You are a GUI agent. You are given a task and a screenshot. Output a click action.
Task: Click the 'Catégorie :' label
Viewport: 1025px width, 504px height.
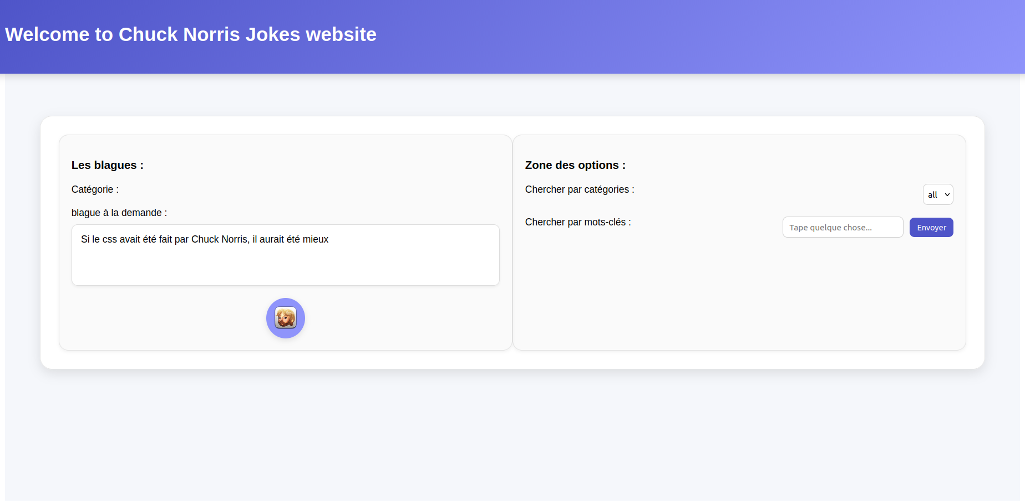[95, 189]
